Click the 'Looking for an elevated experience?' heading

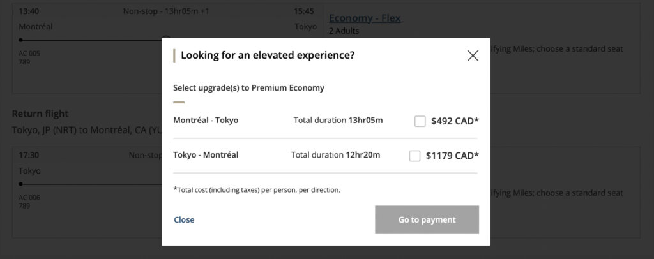[x=268, y=56]
